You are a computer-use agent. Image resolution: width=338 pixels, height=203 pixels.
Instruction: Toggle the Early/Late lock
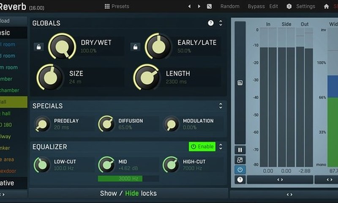click(135, 47)
